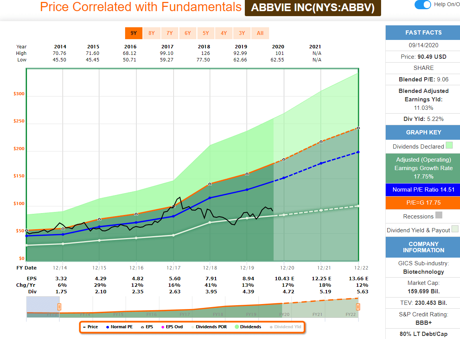Click the COMPANY INFORMATION header
This screenshot has height=339, width=460.
click(423, 247)
